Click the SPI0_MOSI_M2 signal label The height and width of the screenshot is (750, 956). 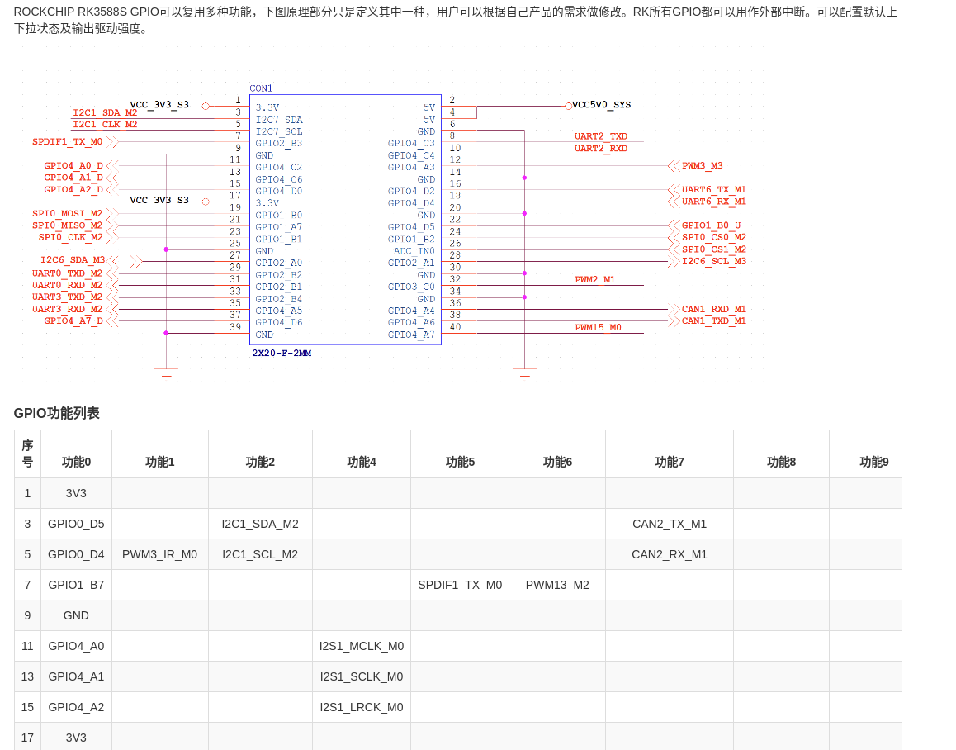pos(67,214)
